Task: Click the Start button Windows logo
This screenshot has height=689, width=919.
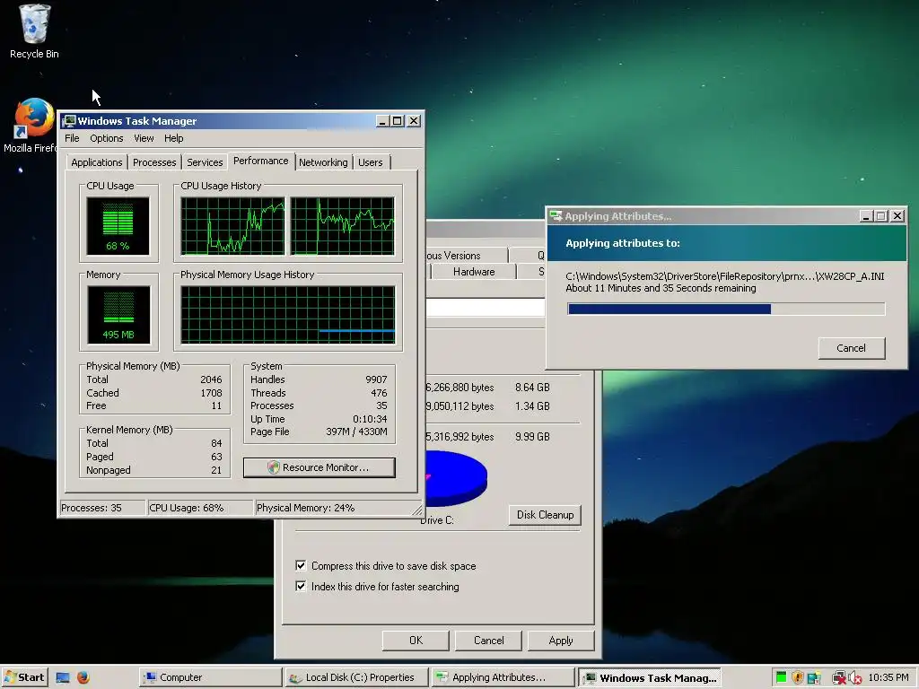Action: (x=10, y=677)
